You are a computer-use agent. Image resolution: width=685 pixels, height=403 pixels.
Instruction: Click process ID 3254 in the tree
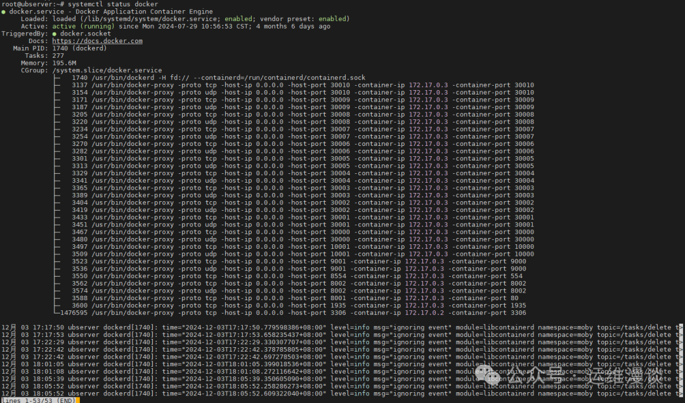(80, 136)
